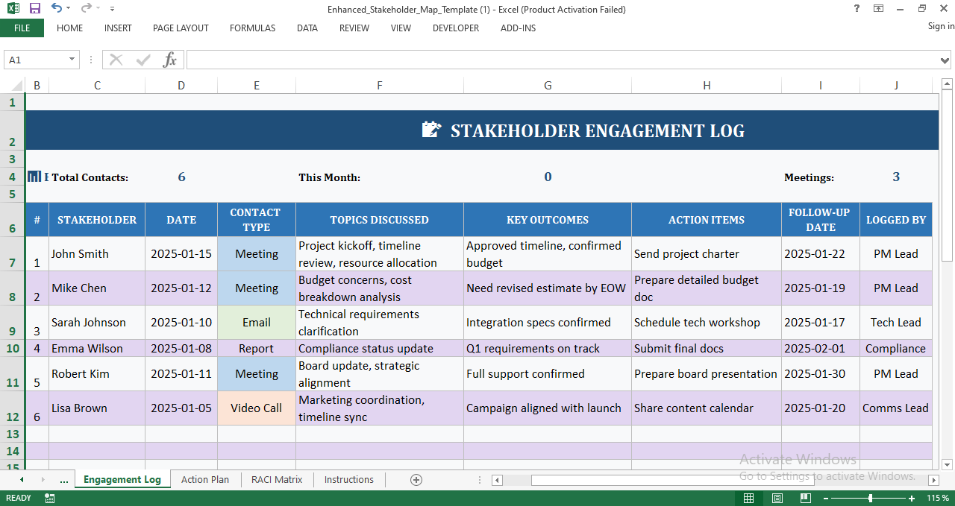Click the Sign in link
Screen dimensions: 955x506
click(941, 26)
